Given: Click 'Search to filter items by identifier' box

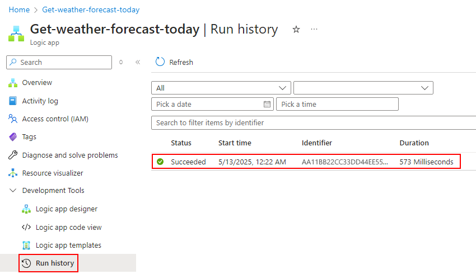Looking at the screenshot, I should coord(314,122).
